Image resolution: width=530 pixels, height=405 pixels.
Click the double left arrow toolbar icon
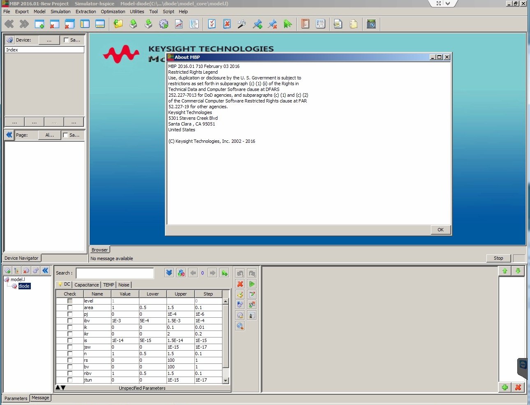coord(9,24)
